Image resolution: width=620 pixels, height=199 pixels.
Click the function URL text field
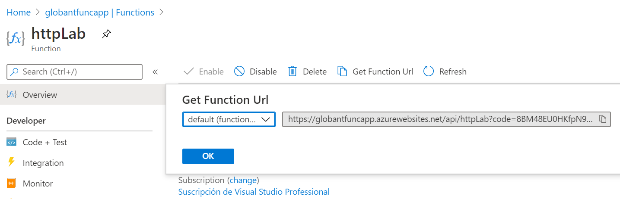point(440,119)
